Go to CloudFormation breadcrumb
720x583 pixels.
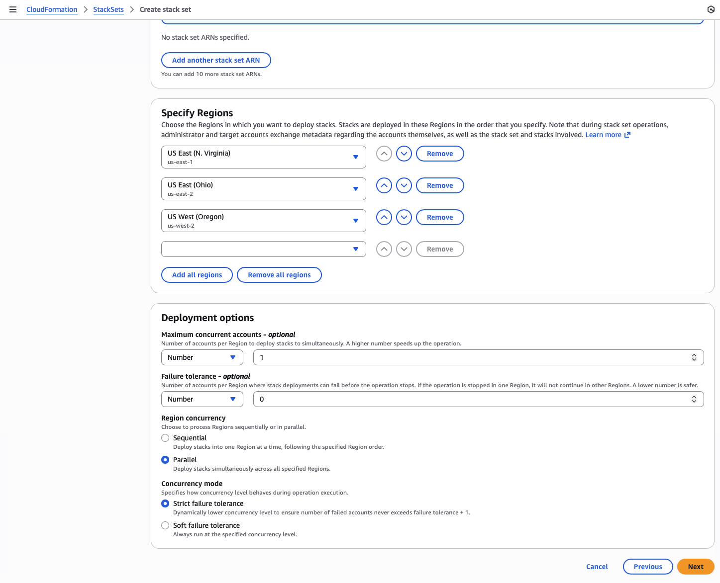click(x=52, y=9)
